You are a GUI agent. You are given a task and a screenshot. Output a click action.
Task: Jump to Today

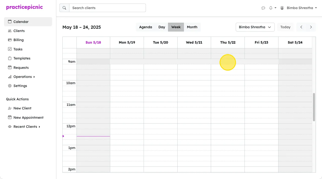[x=286, y=27]
